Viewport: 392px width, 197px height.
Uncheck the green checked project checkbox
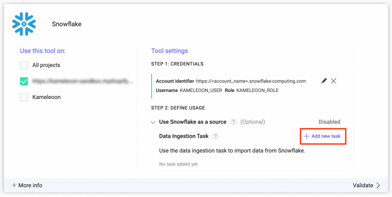[x=24, y=81]
